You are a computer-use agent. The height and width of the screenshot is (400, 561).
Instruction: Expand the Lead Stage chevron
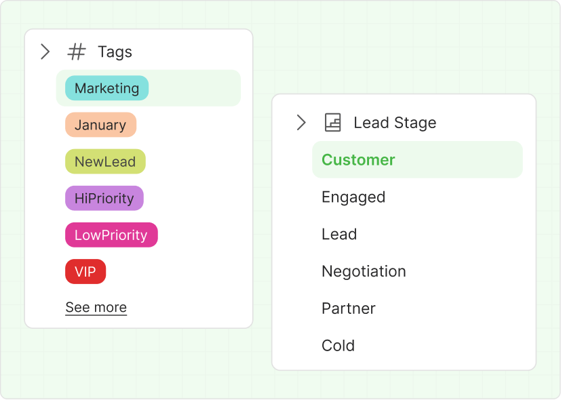pyautogui.click(x=301, y=123)
